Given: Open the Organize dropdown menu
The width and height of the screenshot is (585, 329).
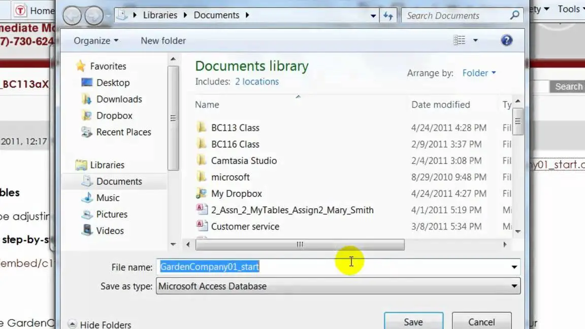Looking at the screenshot, I should 96,41.
